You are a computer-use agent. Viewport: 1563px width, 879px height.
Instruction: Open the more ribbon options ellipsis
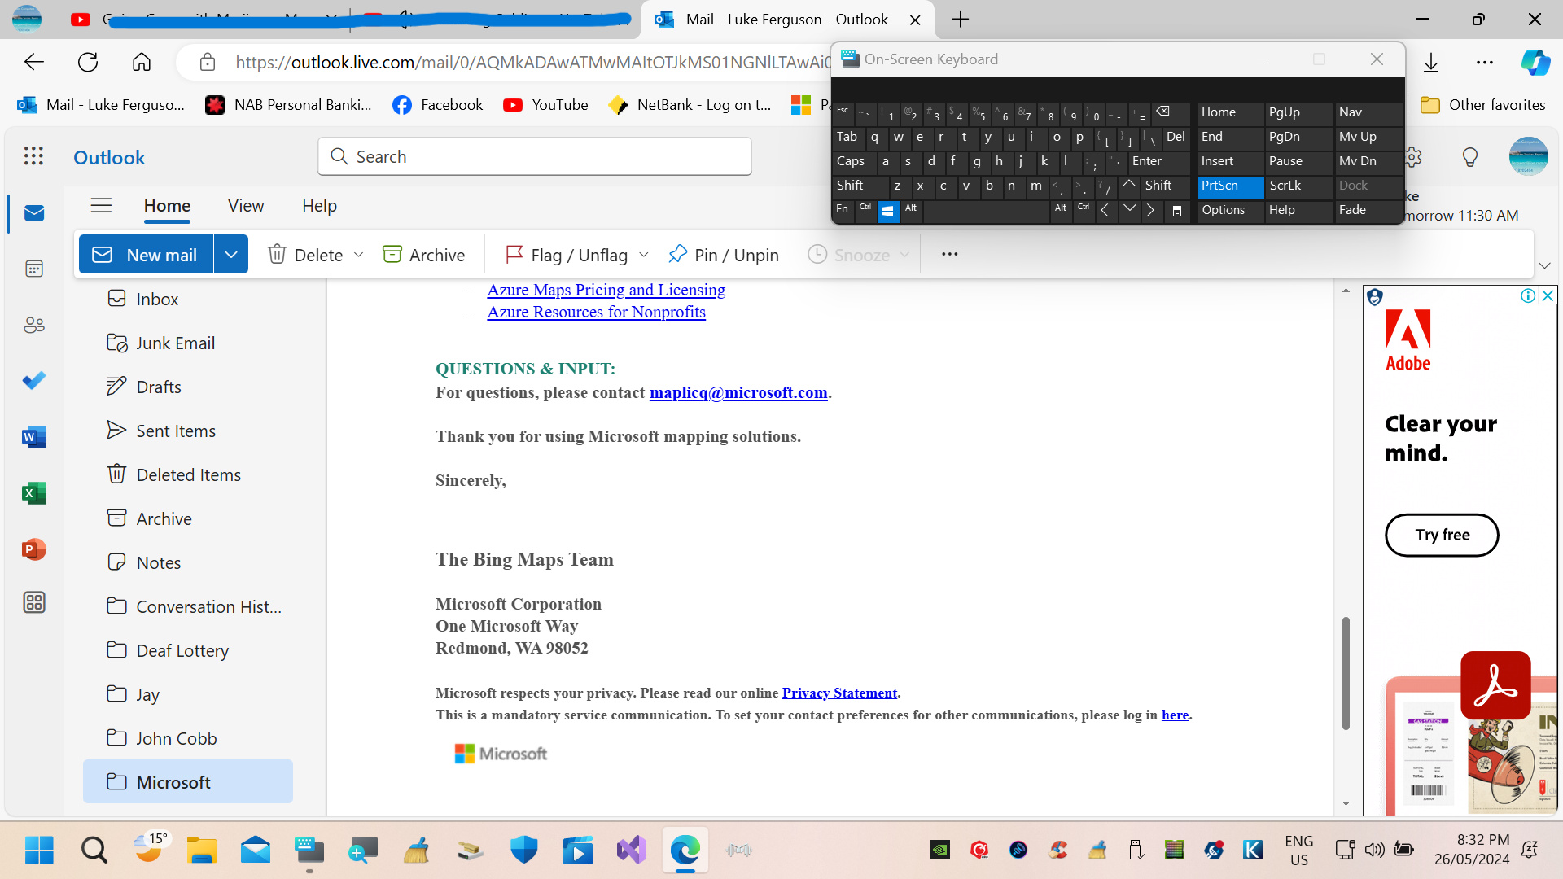[x=949, y=254]
